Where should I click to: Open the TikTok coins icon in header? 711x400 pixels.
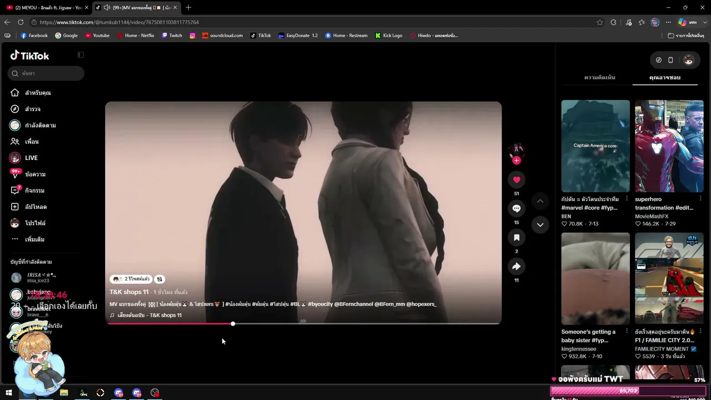659,60
